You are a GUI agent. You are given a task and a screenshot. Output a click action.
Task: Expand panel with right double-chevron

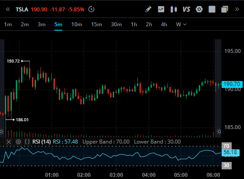[237, 10]
